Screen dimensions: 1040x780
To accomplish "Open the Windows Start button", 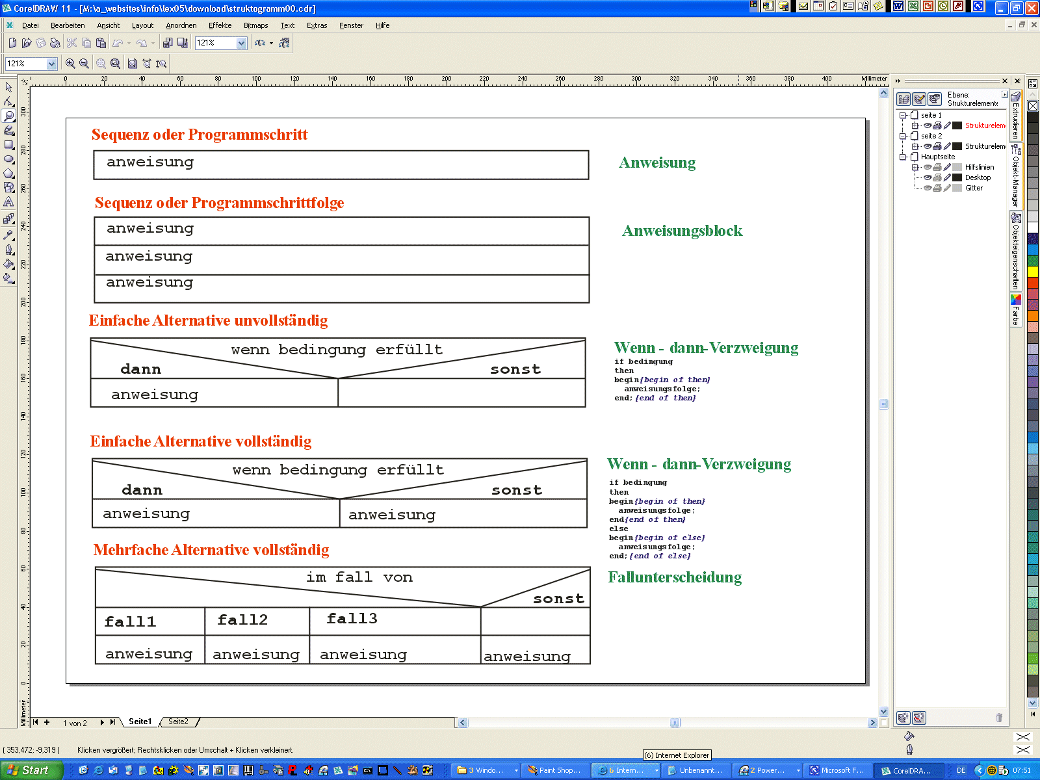I will (31, 770).
